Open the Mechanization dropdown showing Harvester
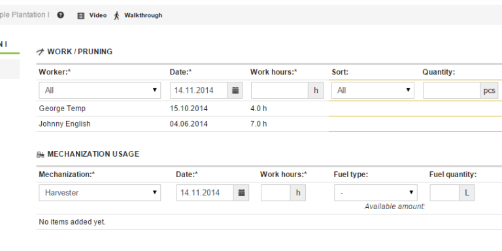 pyautogui.click(x=100, y=193)
